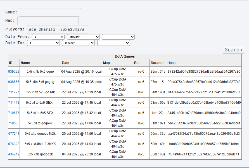Click the Game search input field
The width and height of the screenshot is (249, 168).
click(50, 12)
